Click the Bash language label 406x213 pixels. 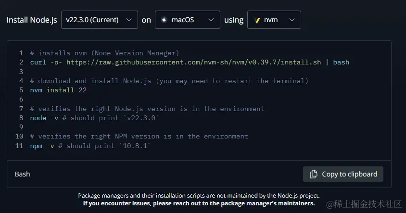click(22, 174)
